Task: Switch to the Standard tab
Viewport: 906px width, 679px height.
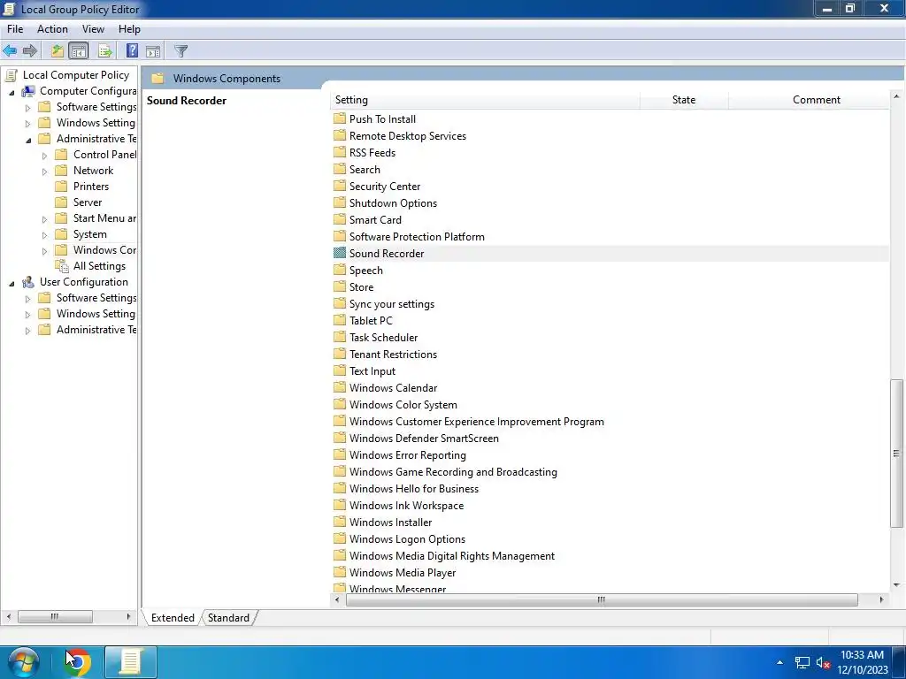Action: click(228, 617)
